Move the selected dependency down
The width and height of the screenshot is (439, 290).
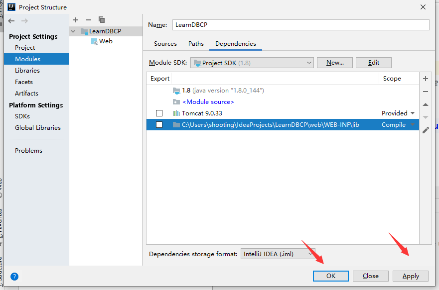(426, 117)
